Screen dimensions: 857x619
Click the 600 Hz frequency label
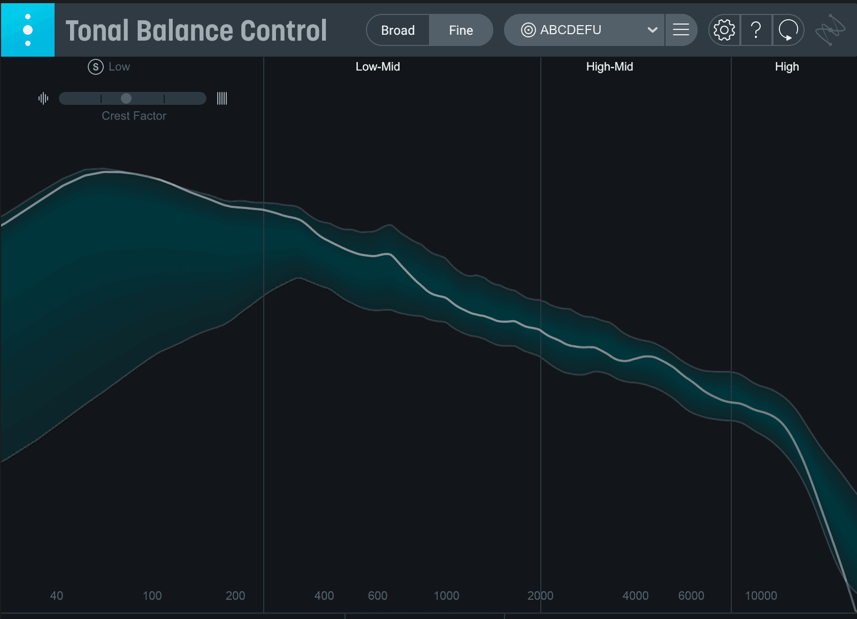378,595
